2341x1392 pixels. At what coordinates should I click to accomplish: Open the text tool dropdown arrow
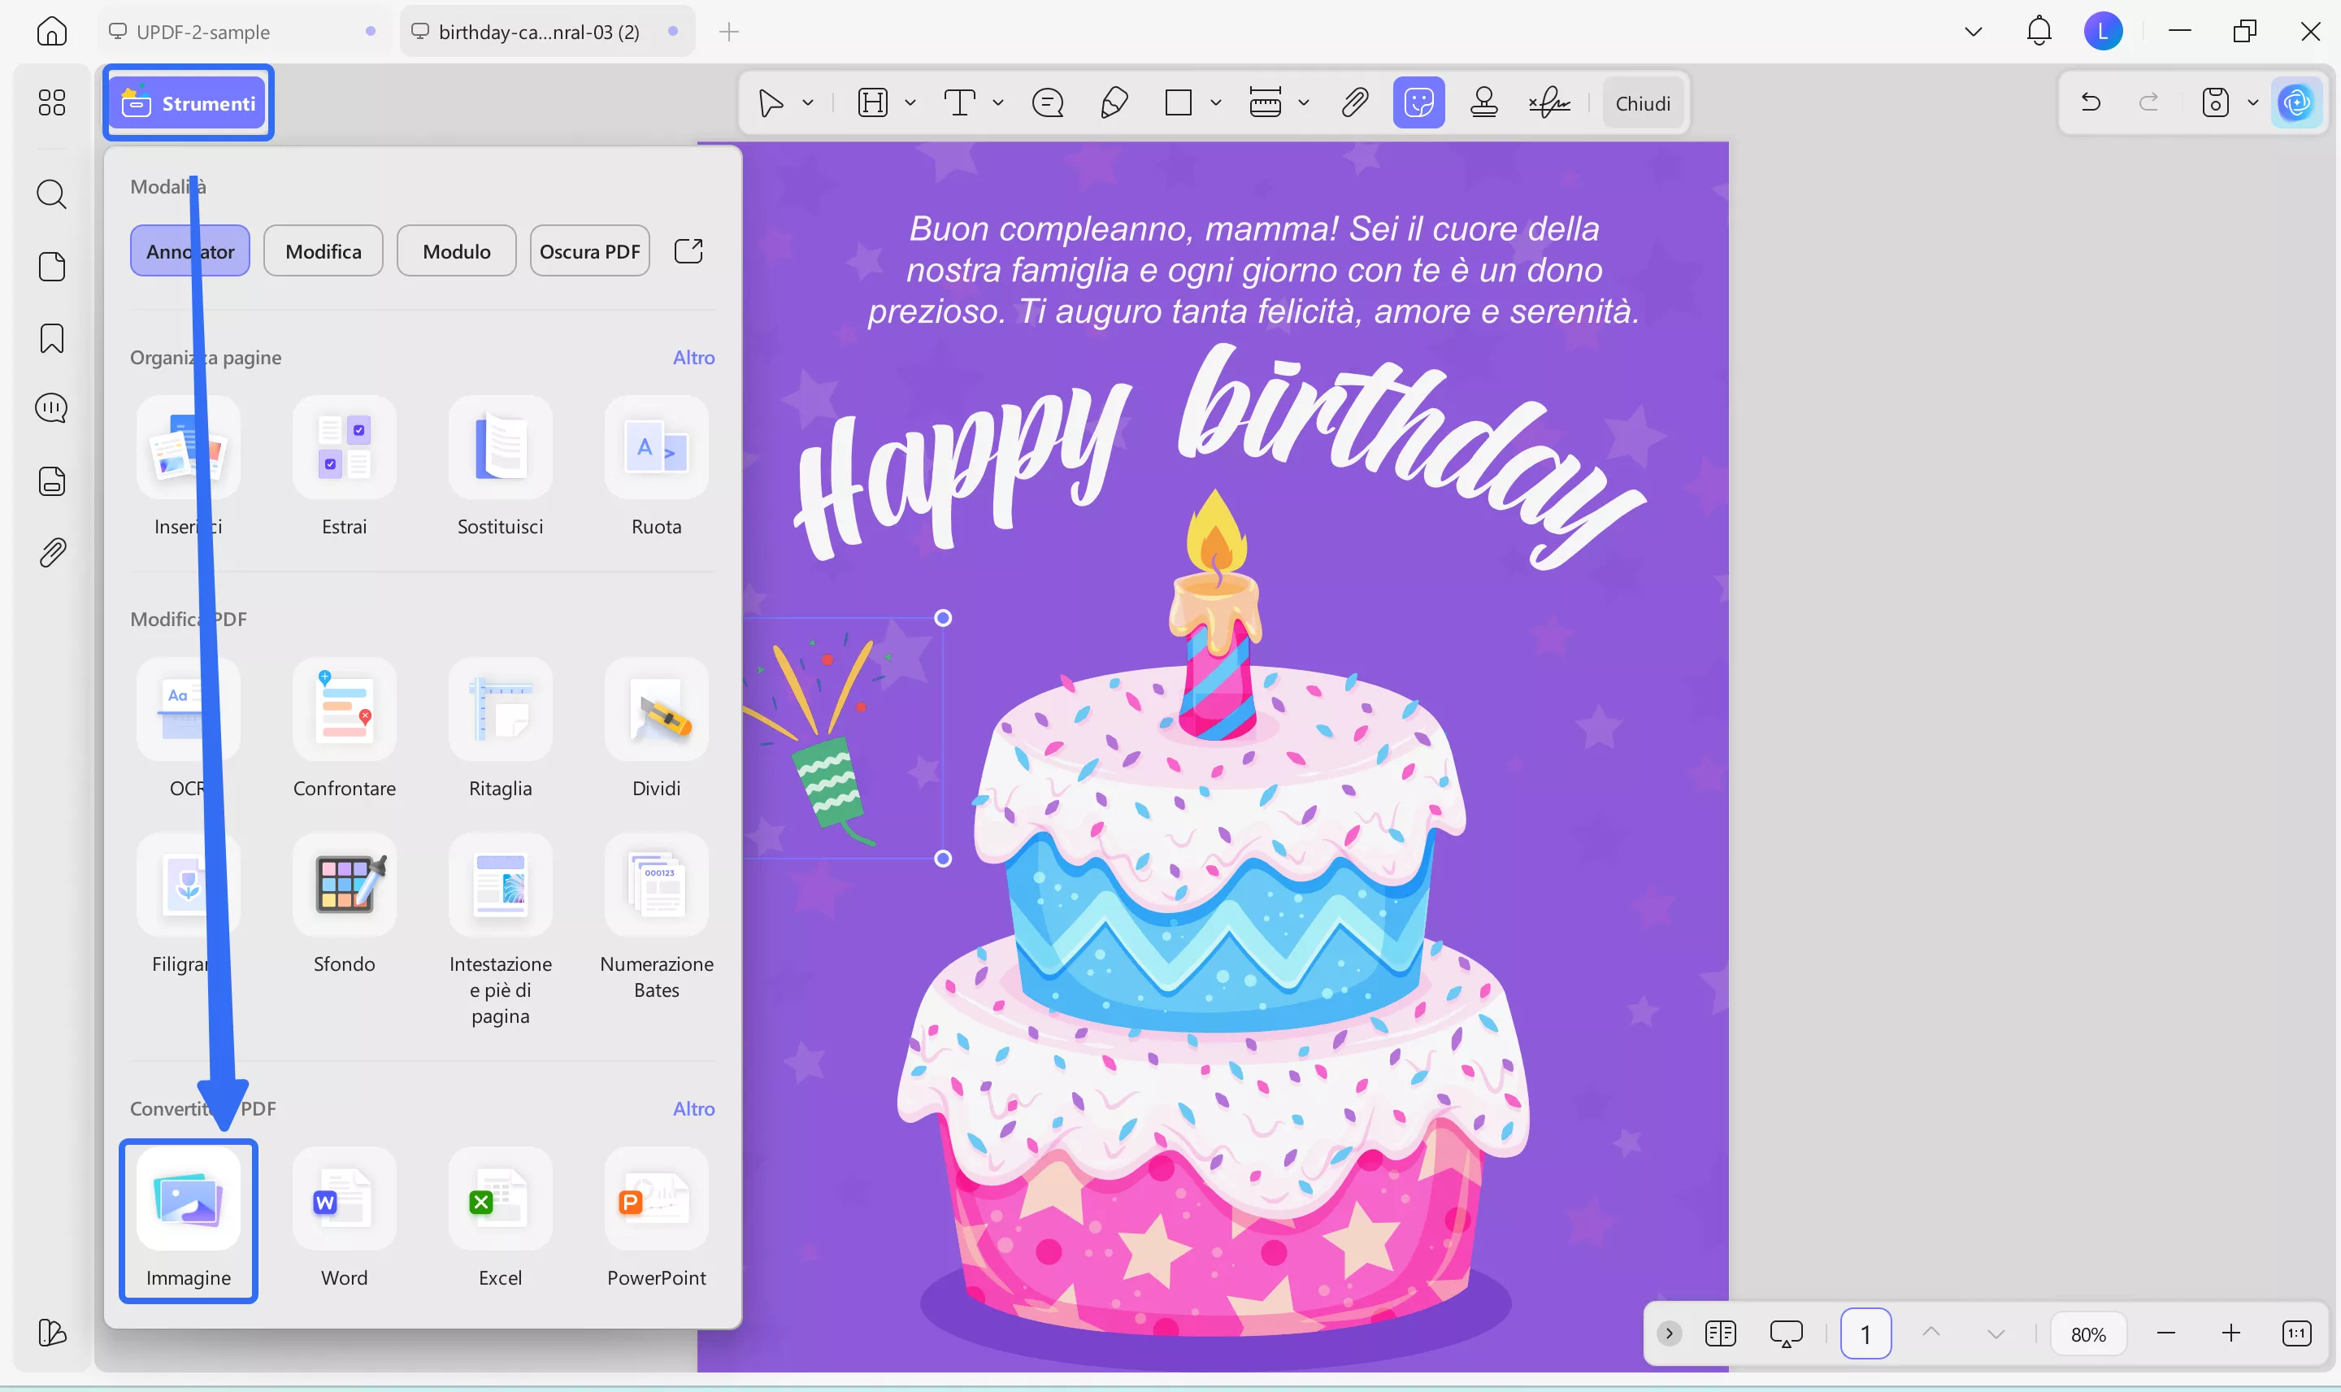pos(997,102)
